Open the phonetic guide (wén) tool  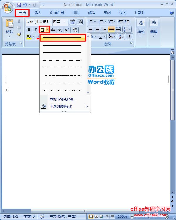tap(72, 22)
